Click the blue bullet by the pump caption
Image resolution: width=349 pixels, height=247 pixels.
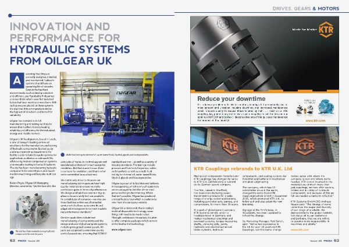[12, 232]
